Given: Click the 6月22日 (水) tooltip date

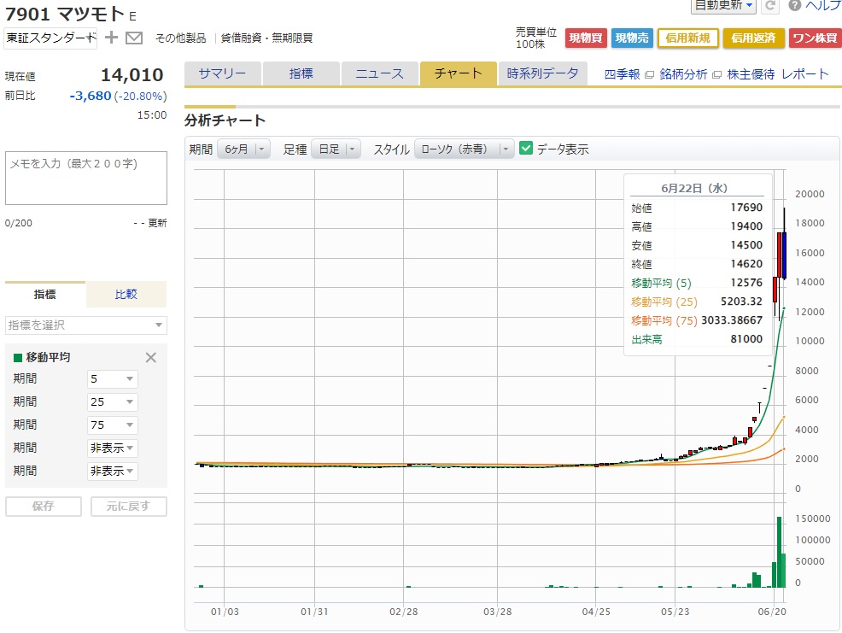Looking at the screenshot, I should pos(694,188).
